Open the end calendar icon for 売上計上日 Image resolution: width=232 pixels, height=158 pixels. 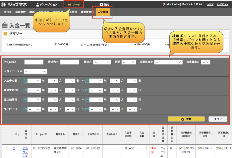(87, 109)
